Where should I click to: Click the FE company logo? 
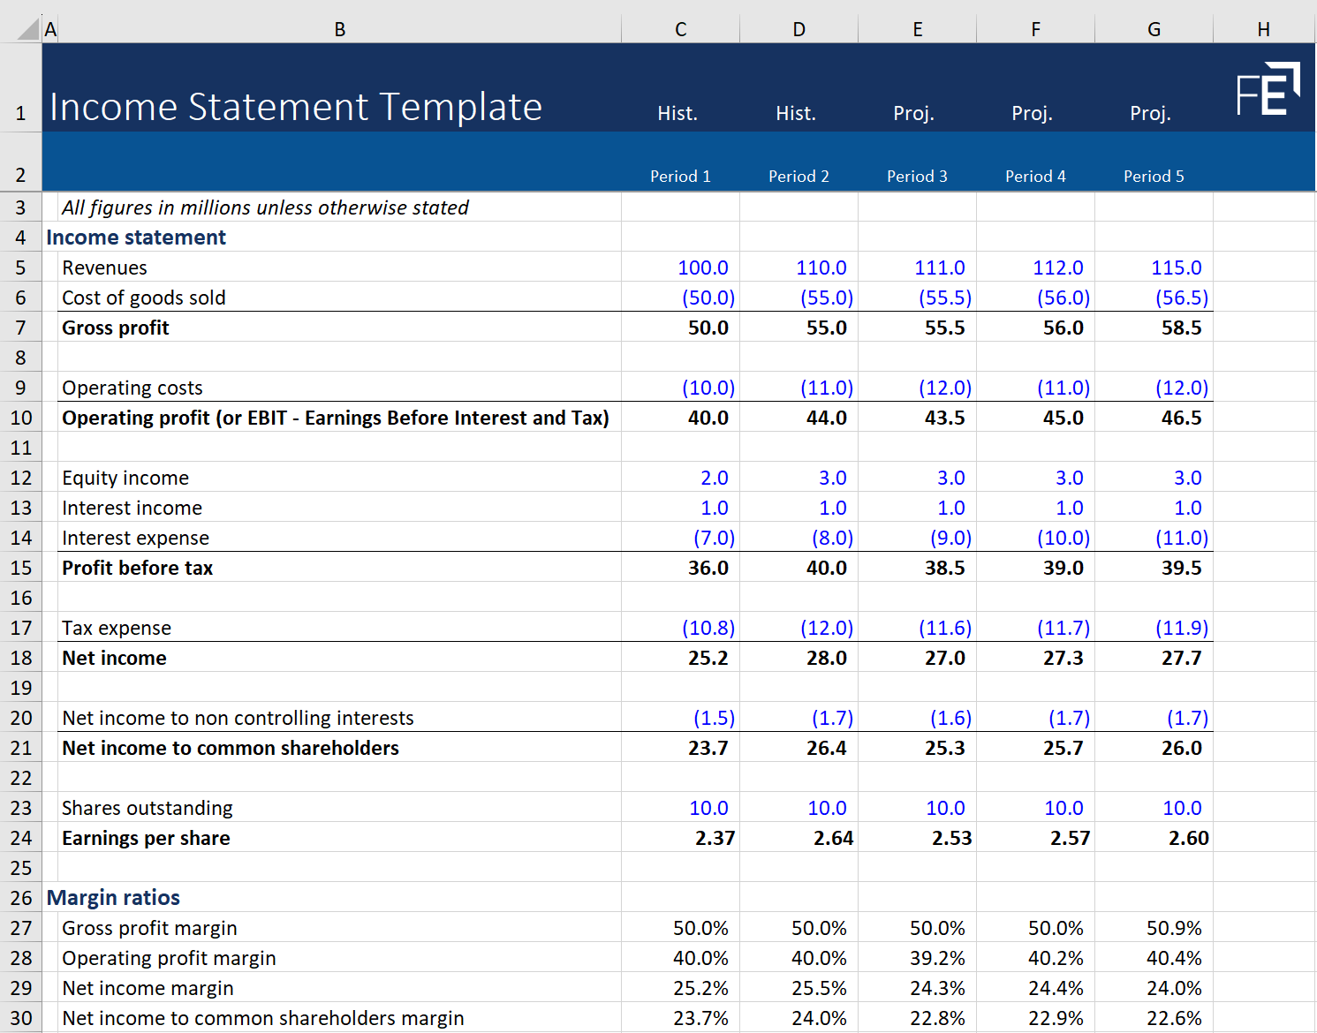click(x=1269, y=87)
